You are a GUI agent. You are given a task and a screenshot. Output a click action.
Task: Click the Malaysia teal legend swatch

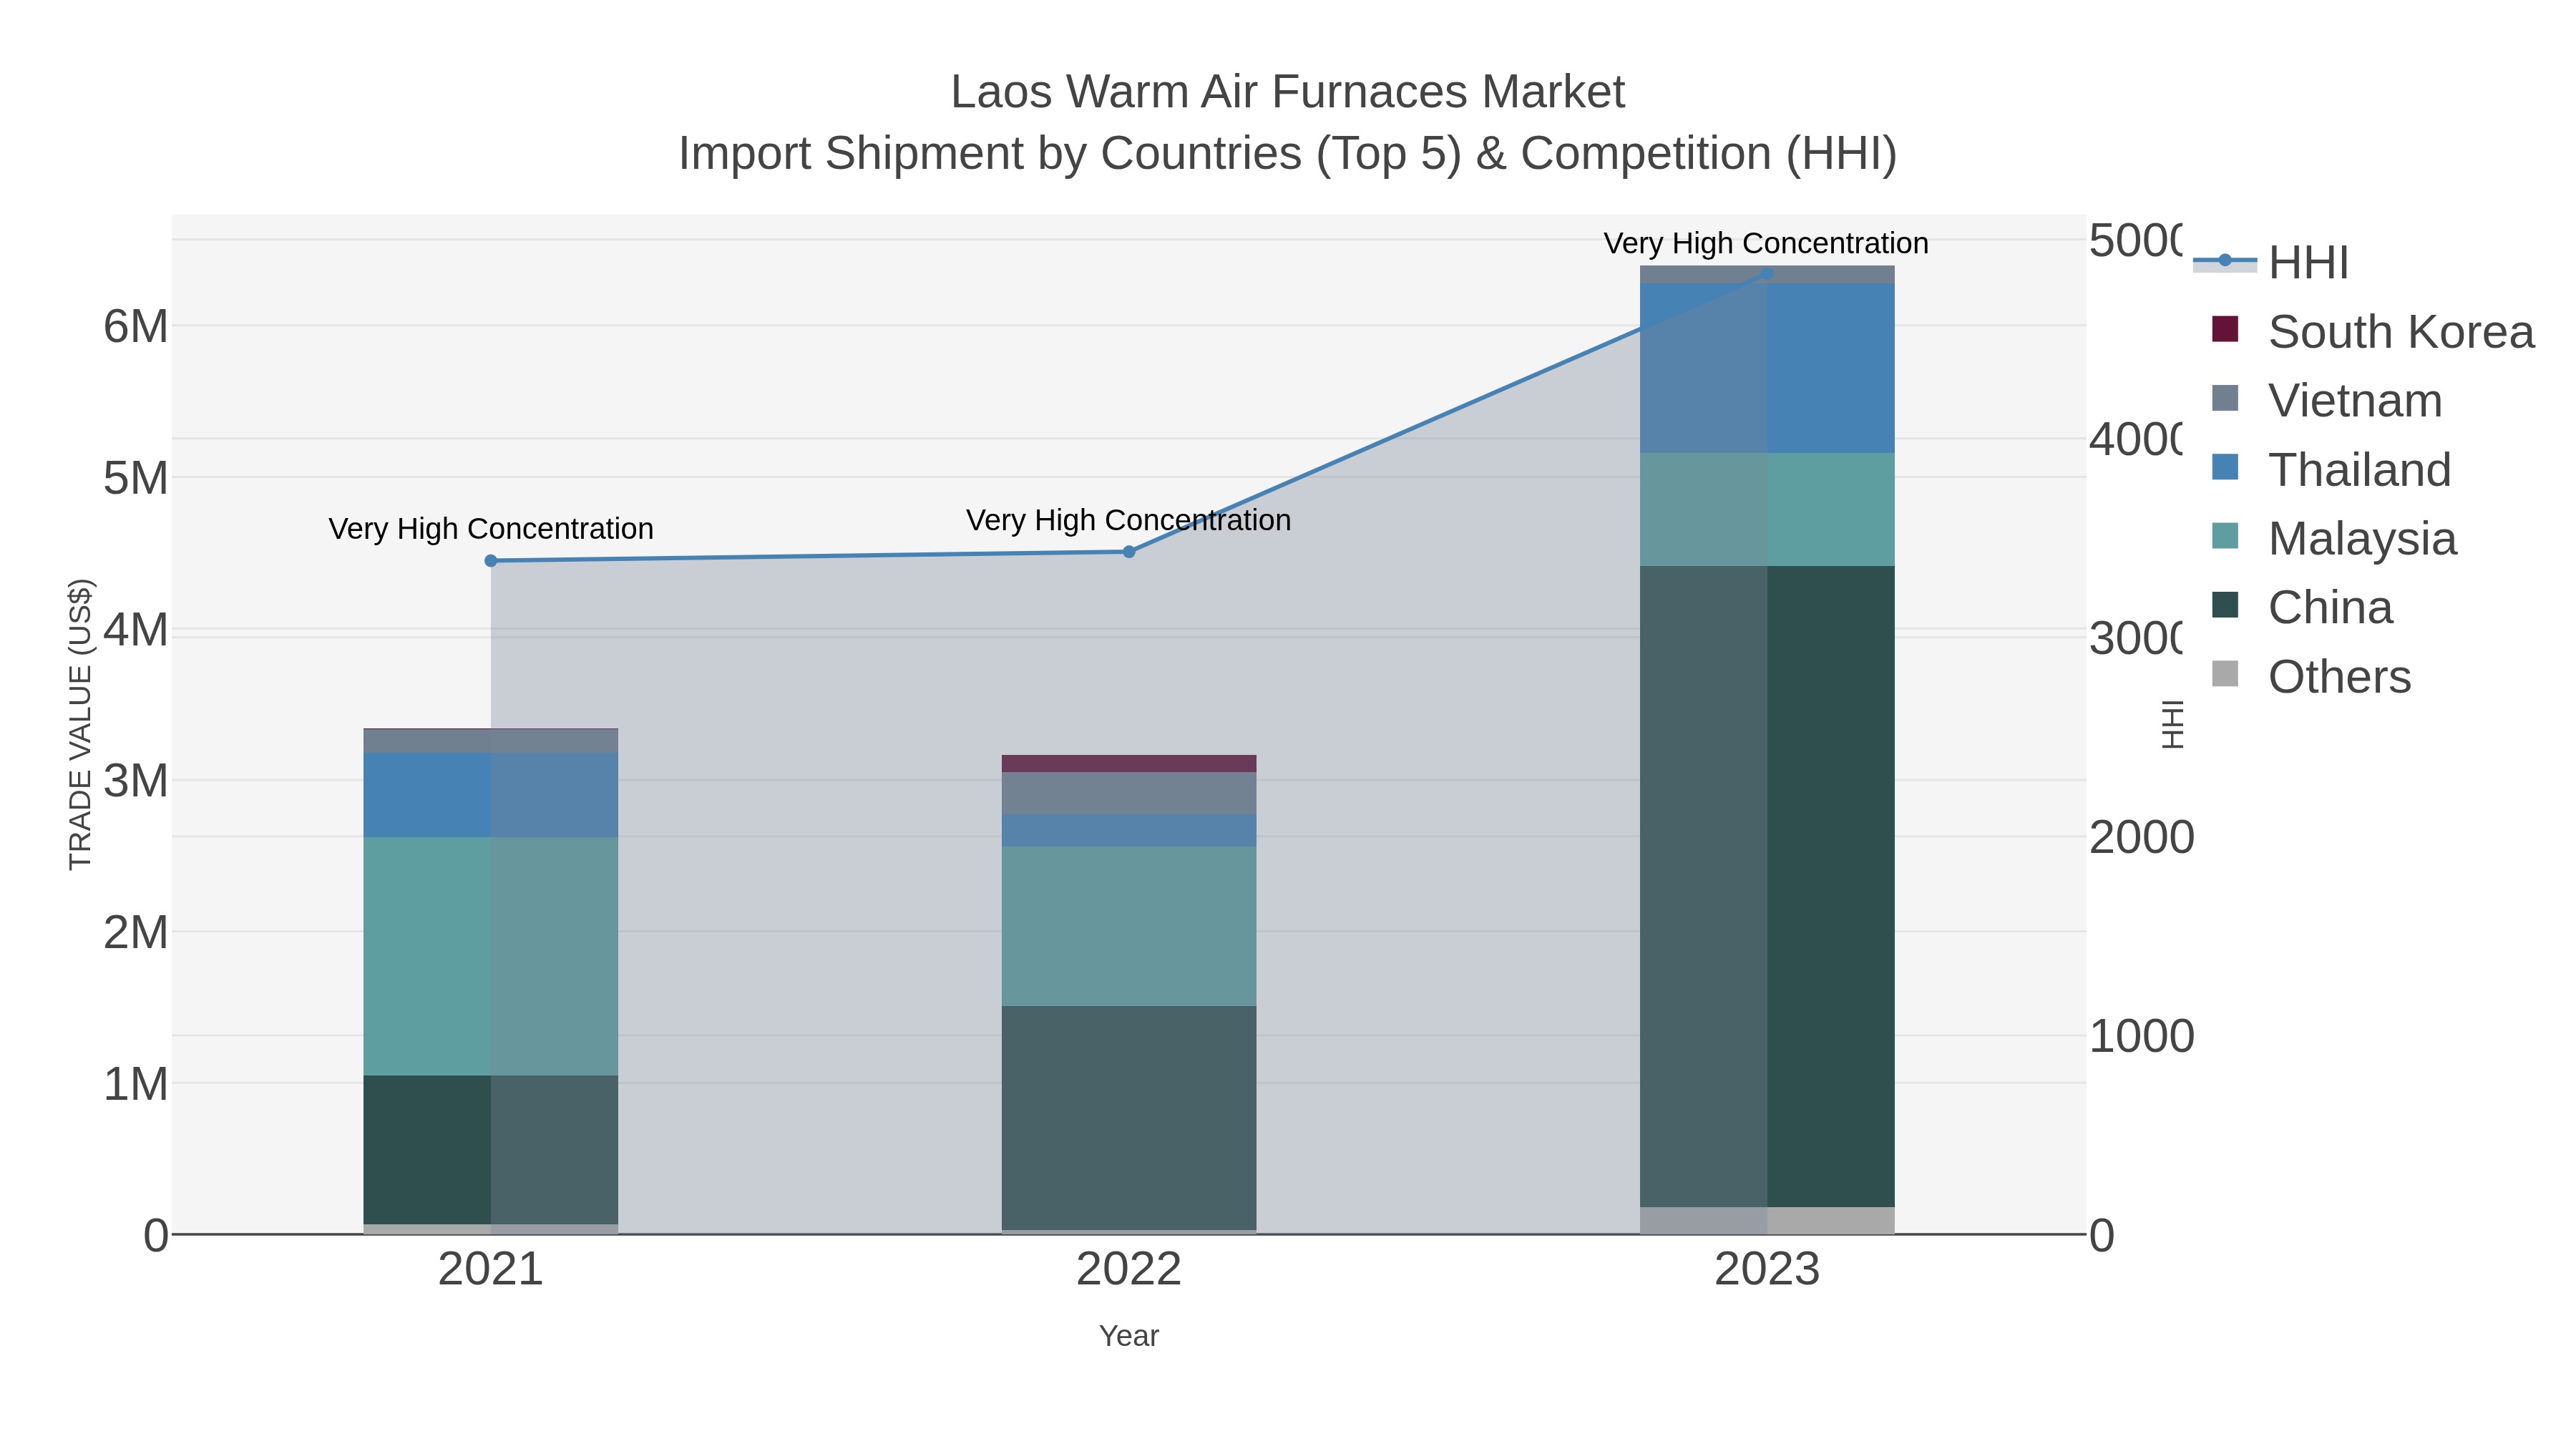pyautogui.click(x=2225, y=536)
